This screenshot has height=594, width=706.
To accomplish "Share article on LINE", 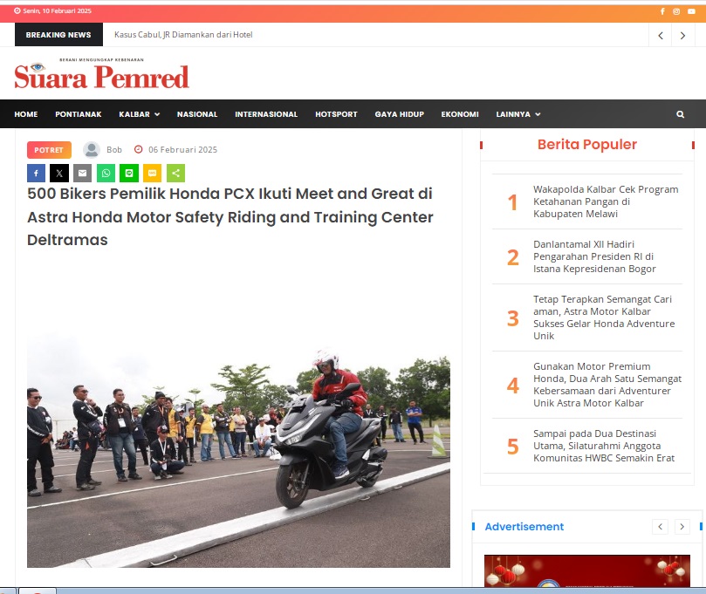I will (x=129, y=174).
